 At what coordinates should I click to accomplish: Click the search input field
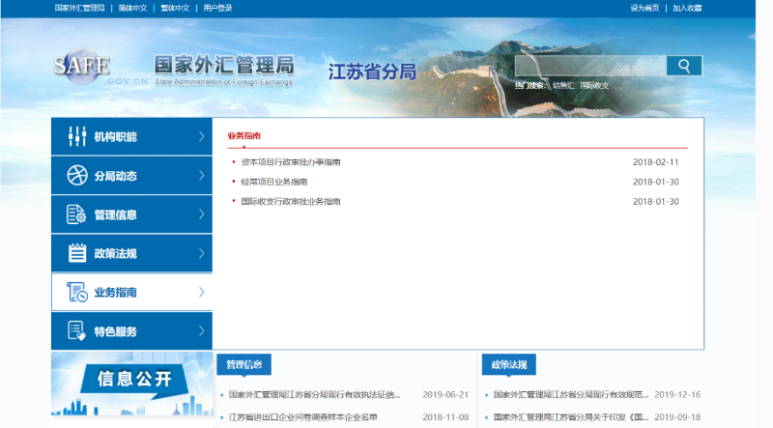pyautogui.click(x=589, y=66)
